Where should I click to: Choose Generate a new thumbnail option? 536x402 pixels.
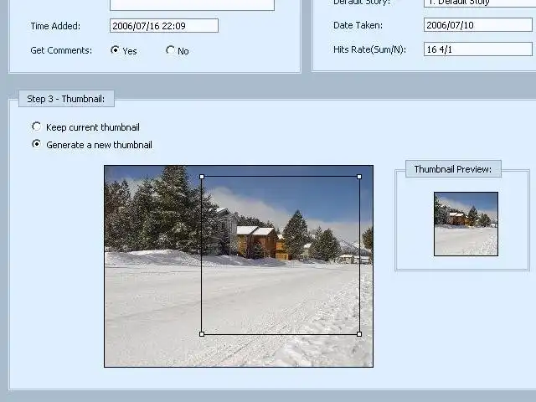pos(36,144)
